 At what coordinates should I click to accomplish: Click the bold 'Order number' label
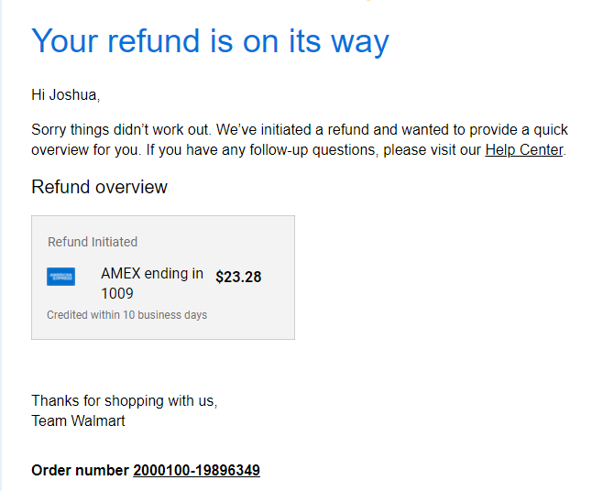pyautogui.click(x=80, y=470)
